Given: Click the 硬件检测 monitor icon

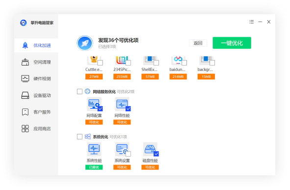Looking at the screenshot, I should pyautogui.click(x=25, y=79).
